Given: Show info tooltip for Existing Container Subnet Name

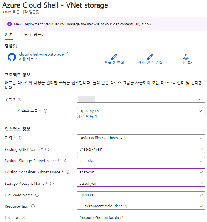Looking at the screenshot, I should pos(68,172).
